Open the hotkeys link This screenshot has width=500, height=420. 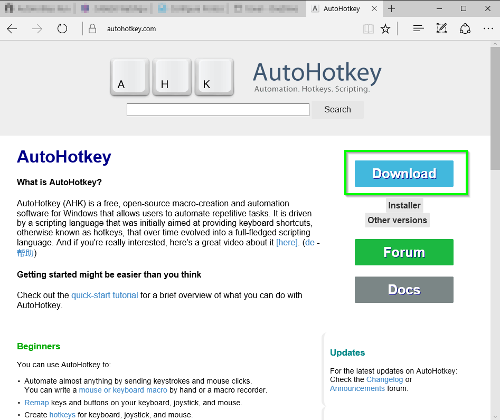coord(62,415)
